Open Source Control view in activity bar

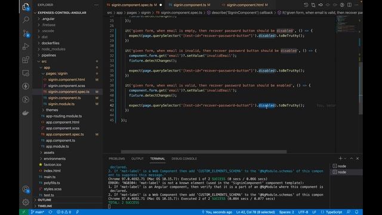pyautogui.click(x=26, y=33)
